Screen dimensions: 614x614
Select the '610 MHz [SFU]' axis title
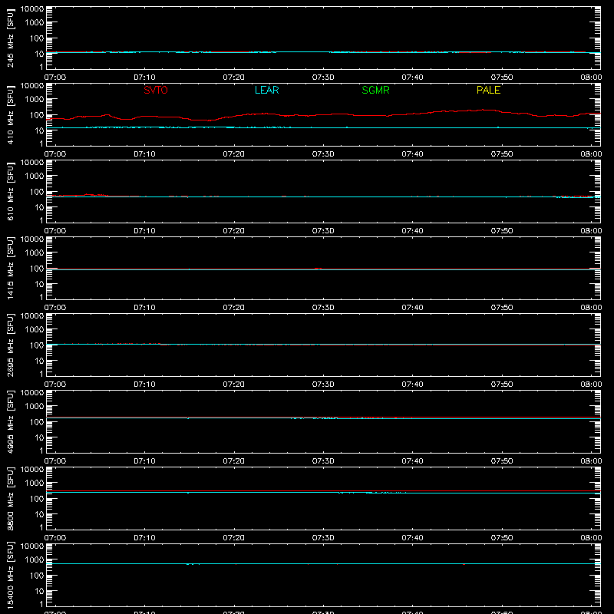(x=10, y=191)
